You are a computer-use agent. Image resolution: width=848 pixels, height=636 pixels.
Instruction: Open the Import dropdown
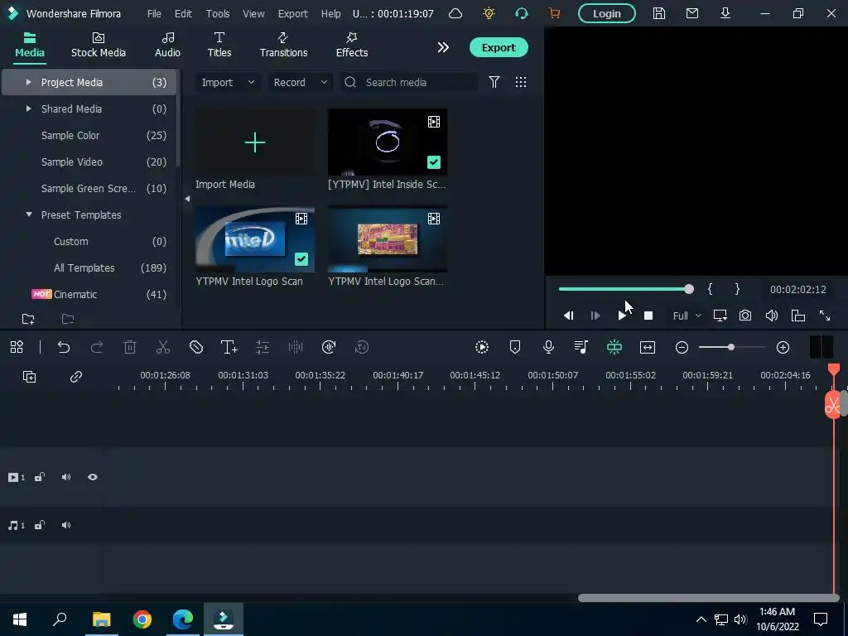[x=228, y=82]
